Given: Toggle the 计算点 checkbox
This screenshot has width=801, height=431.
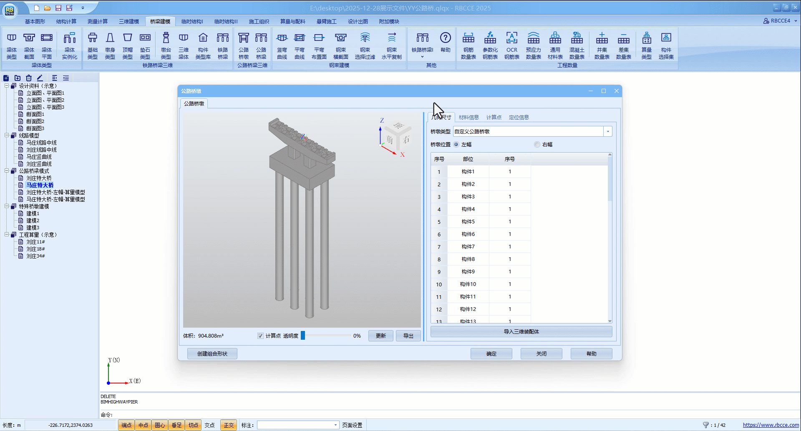Looking at the screenshot, I should coord(261,336).
